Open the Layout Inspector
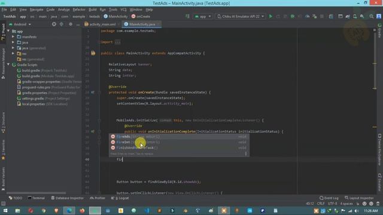Viewport: 383px width, 215px height. (x=359, y=198)
